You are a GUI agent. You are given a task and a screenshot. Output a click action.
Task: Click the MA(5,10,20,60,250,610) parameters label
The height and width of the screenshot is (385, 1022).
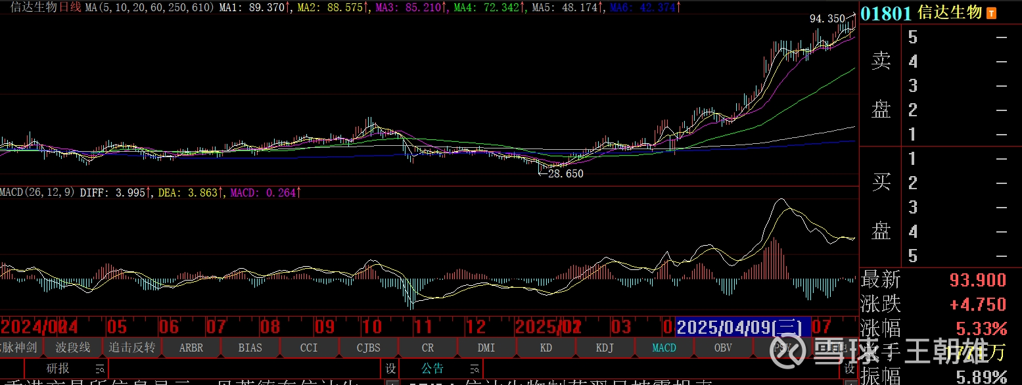pos(150,7)
